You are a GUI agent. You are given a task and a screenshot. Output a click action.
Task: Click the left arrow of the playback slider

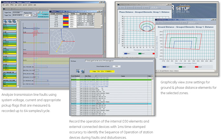[38, 12]
